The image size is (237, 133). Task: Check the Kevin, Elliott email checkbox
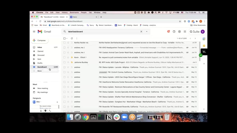64,57
